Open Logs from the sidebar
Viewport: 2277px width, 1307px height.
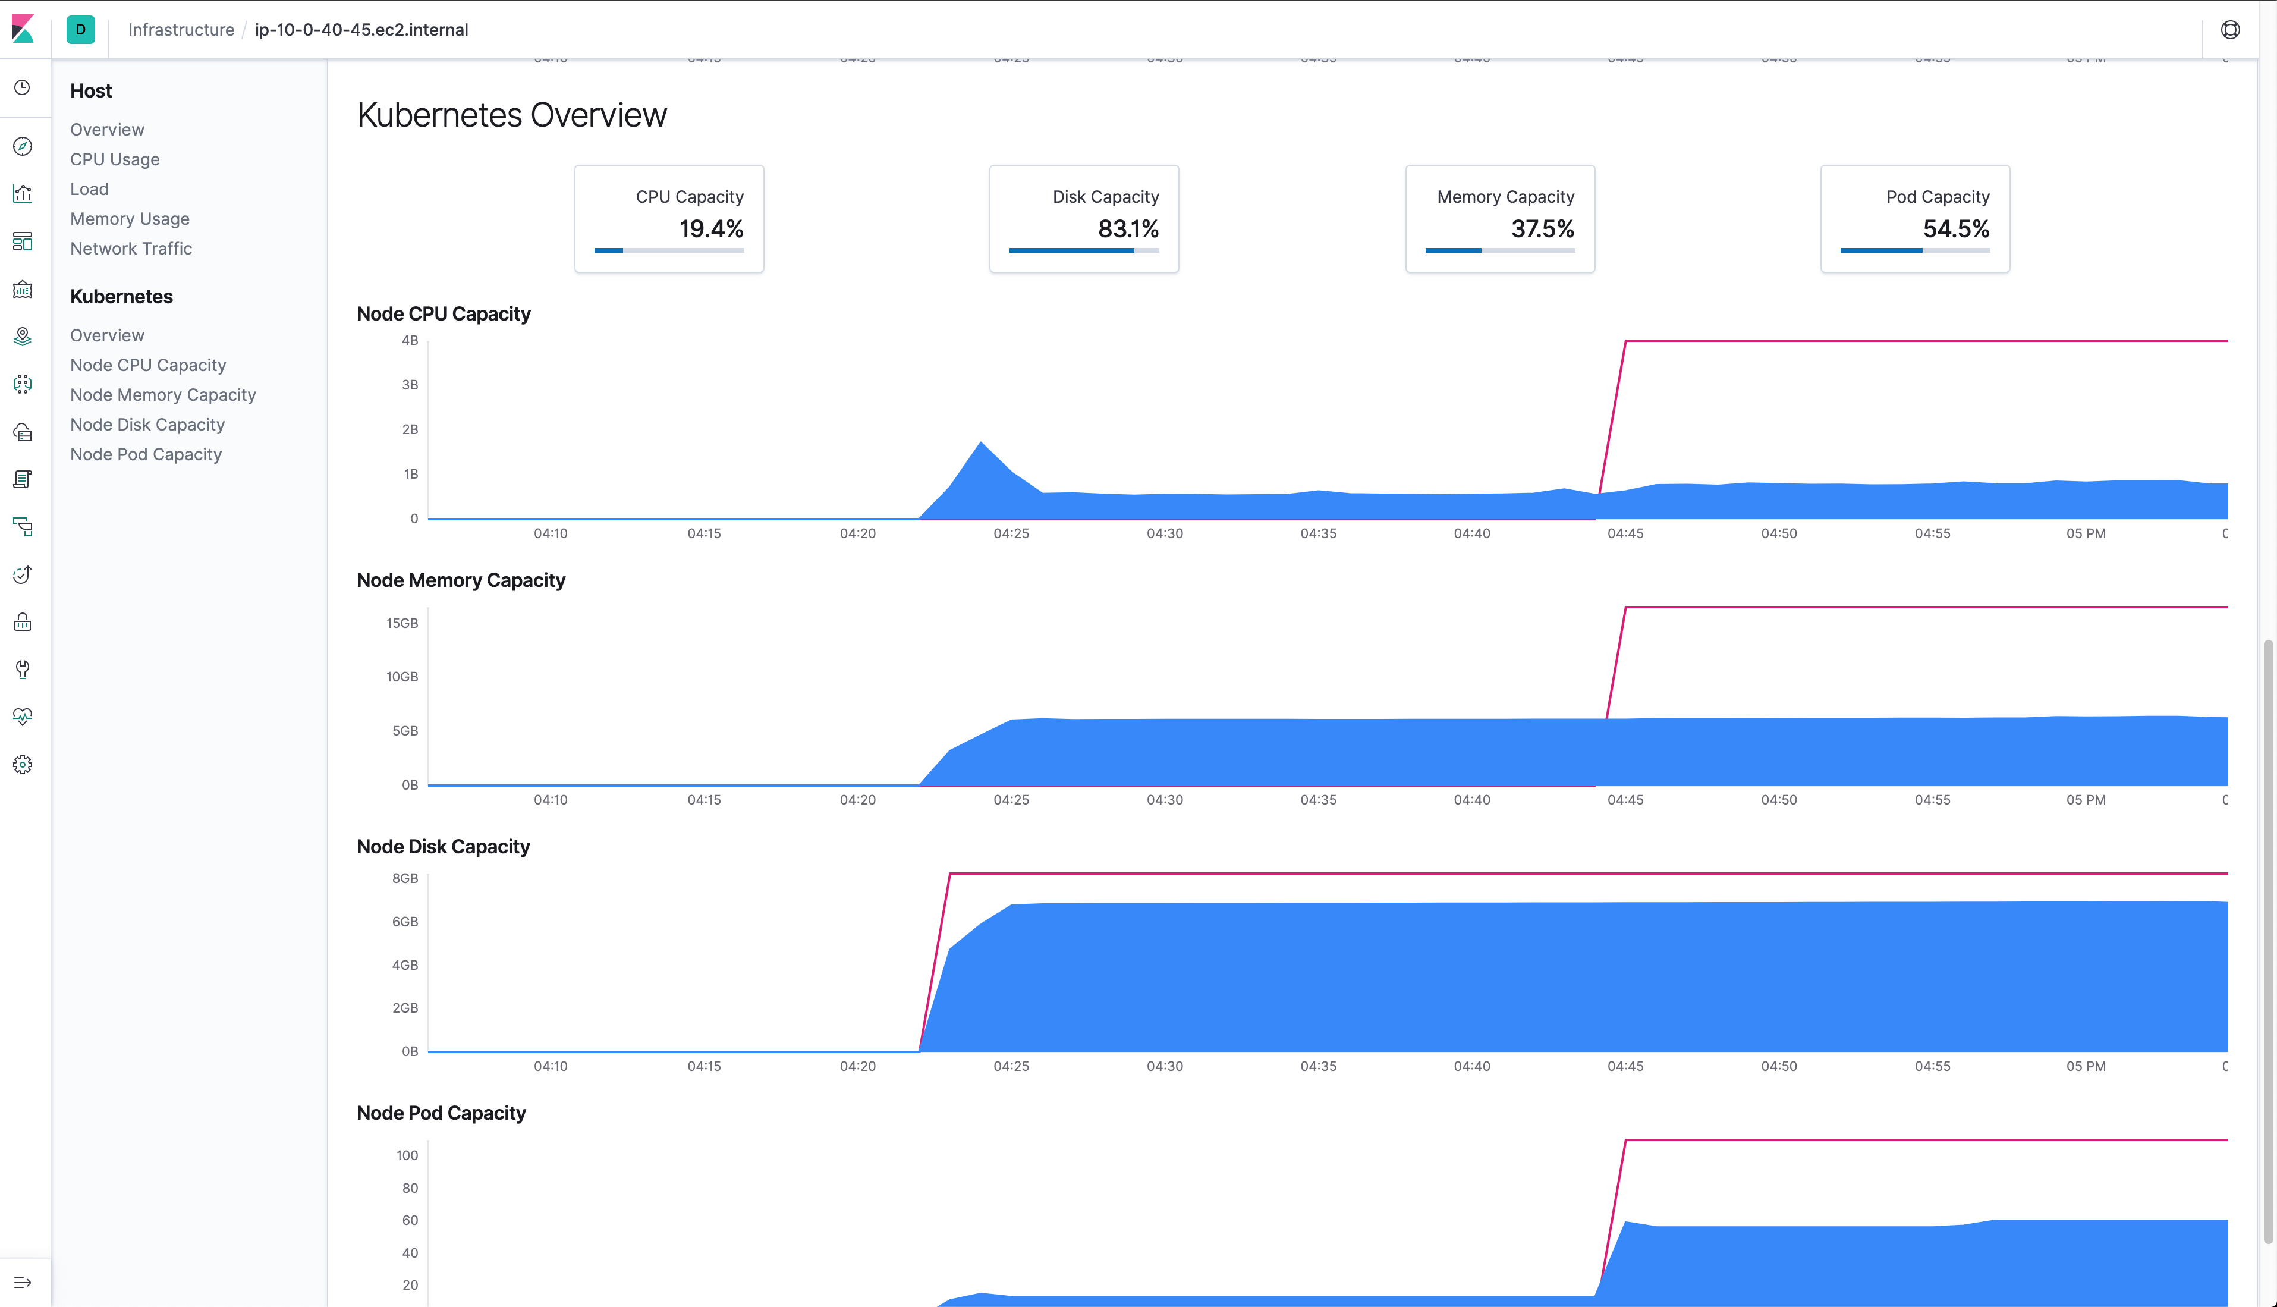coord(23,479)
